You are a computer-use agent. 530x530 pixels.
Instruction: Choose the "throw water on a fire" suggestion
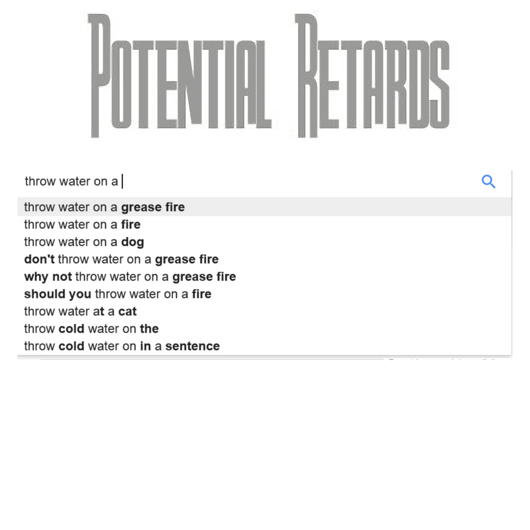tap(82, 224)
